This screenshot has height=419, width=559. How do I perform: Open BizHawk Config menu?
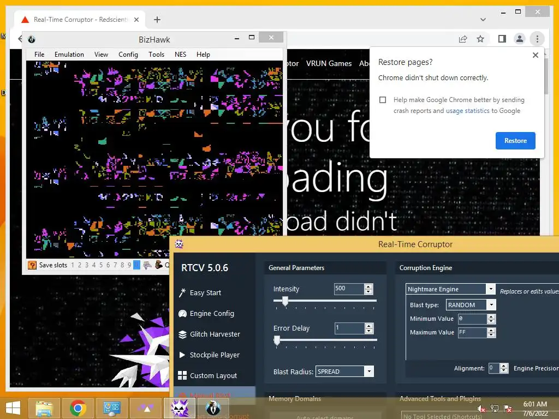pos(128,55)
